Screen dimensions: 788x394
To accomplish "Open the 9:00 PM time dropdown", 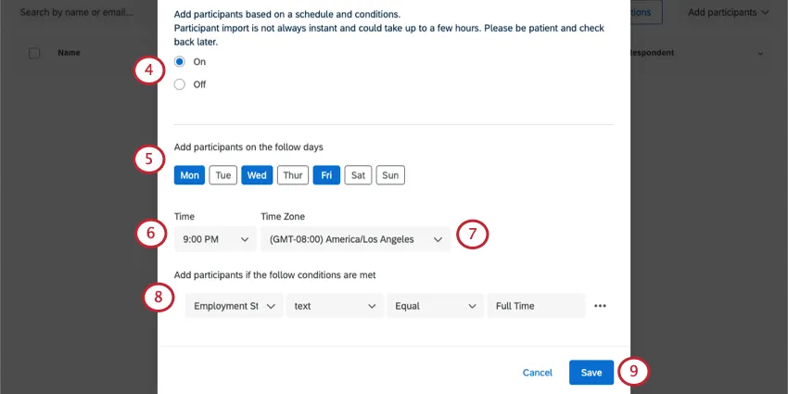I will point(215,239).
